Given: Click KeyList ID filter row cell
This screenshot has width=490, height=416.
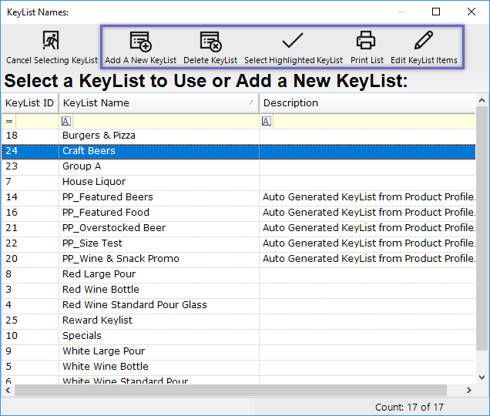Looking at the screenshot, I should tap(35, 121).
